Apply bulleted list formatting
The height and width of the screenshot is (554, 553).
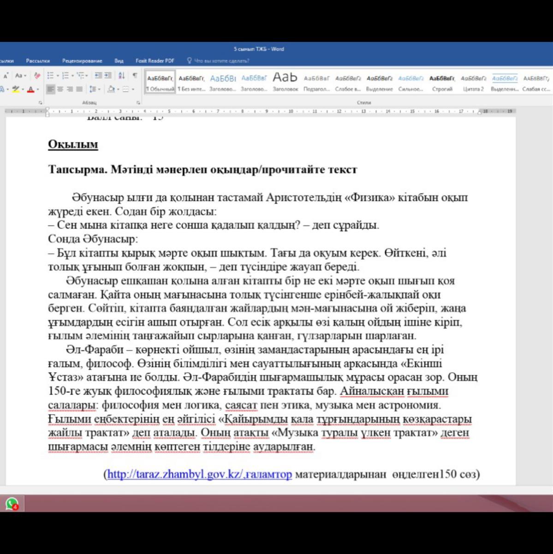50,76
